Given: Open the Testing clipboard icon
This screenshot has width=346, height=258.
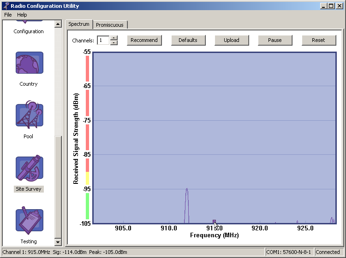Looking at the screenshot, I should [x=29, y=221].
